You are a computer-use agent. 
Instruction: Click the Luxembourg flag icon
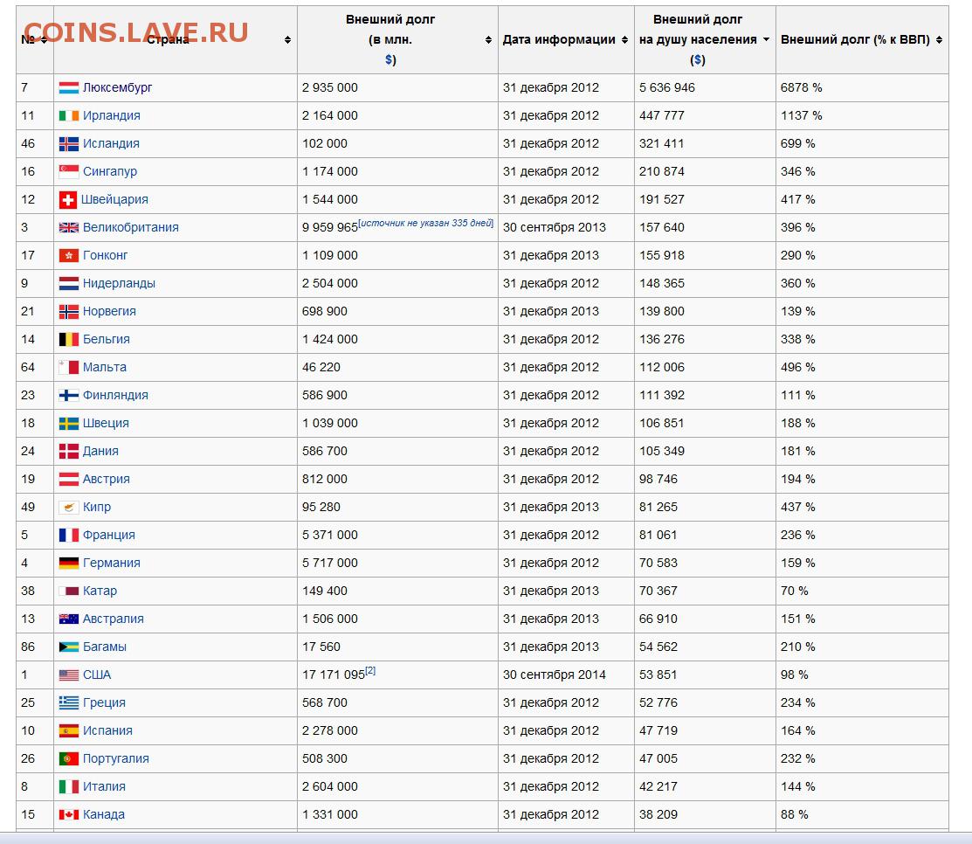69,88
